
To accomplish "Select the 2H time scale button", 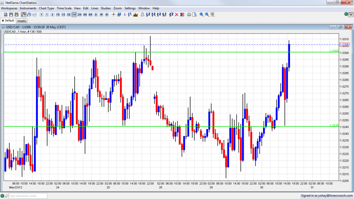I will click(x=80, y=15).
